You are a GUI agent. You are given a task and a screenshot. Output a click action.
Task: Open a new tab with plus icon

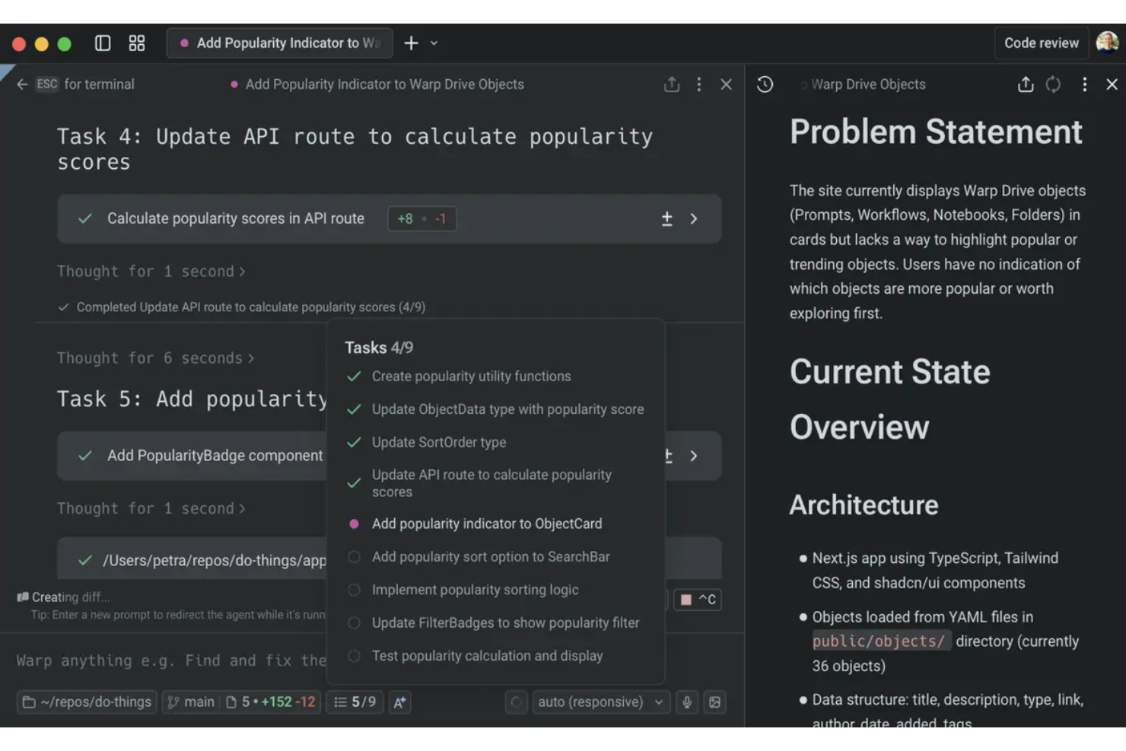point(411,43)
